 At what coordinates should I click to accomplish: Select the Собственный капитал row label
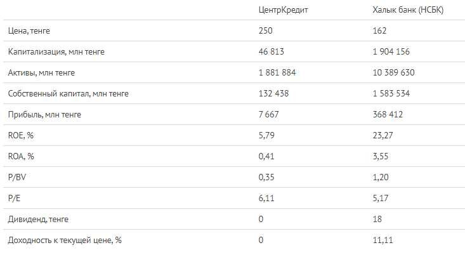pos(69,94)
